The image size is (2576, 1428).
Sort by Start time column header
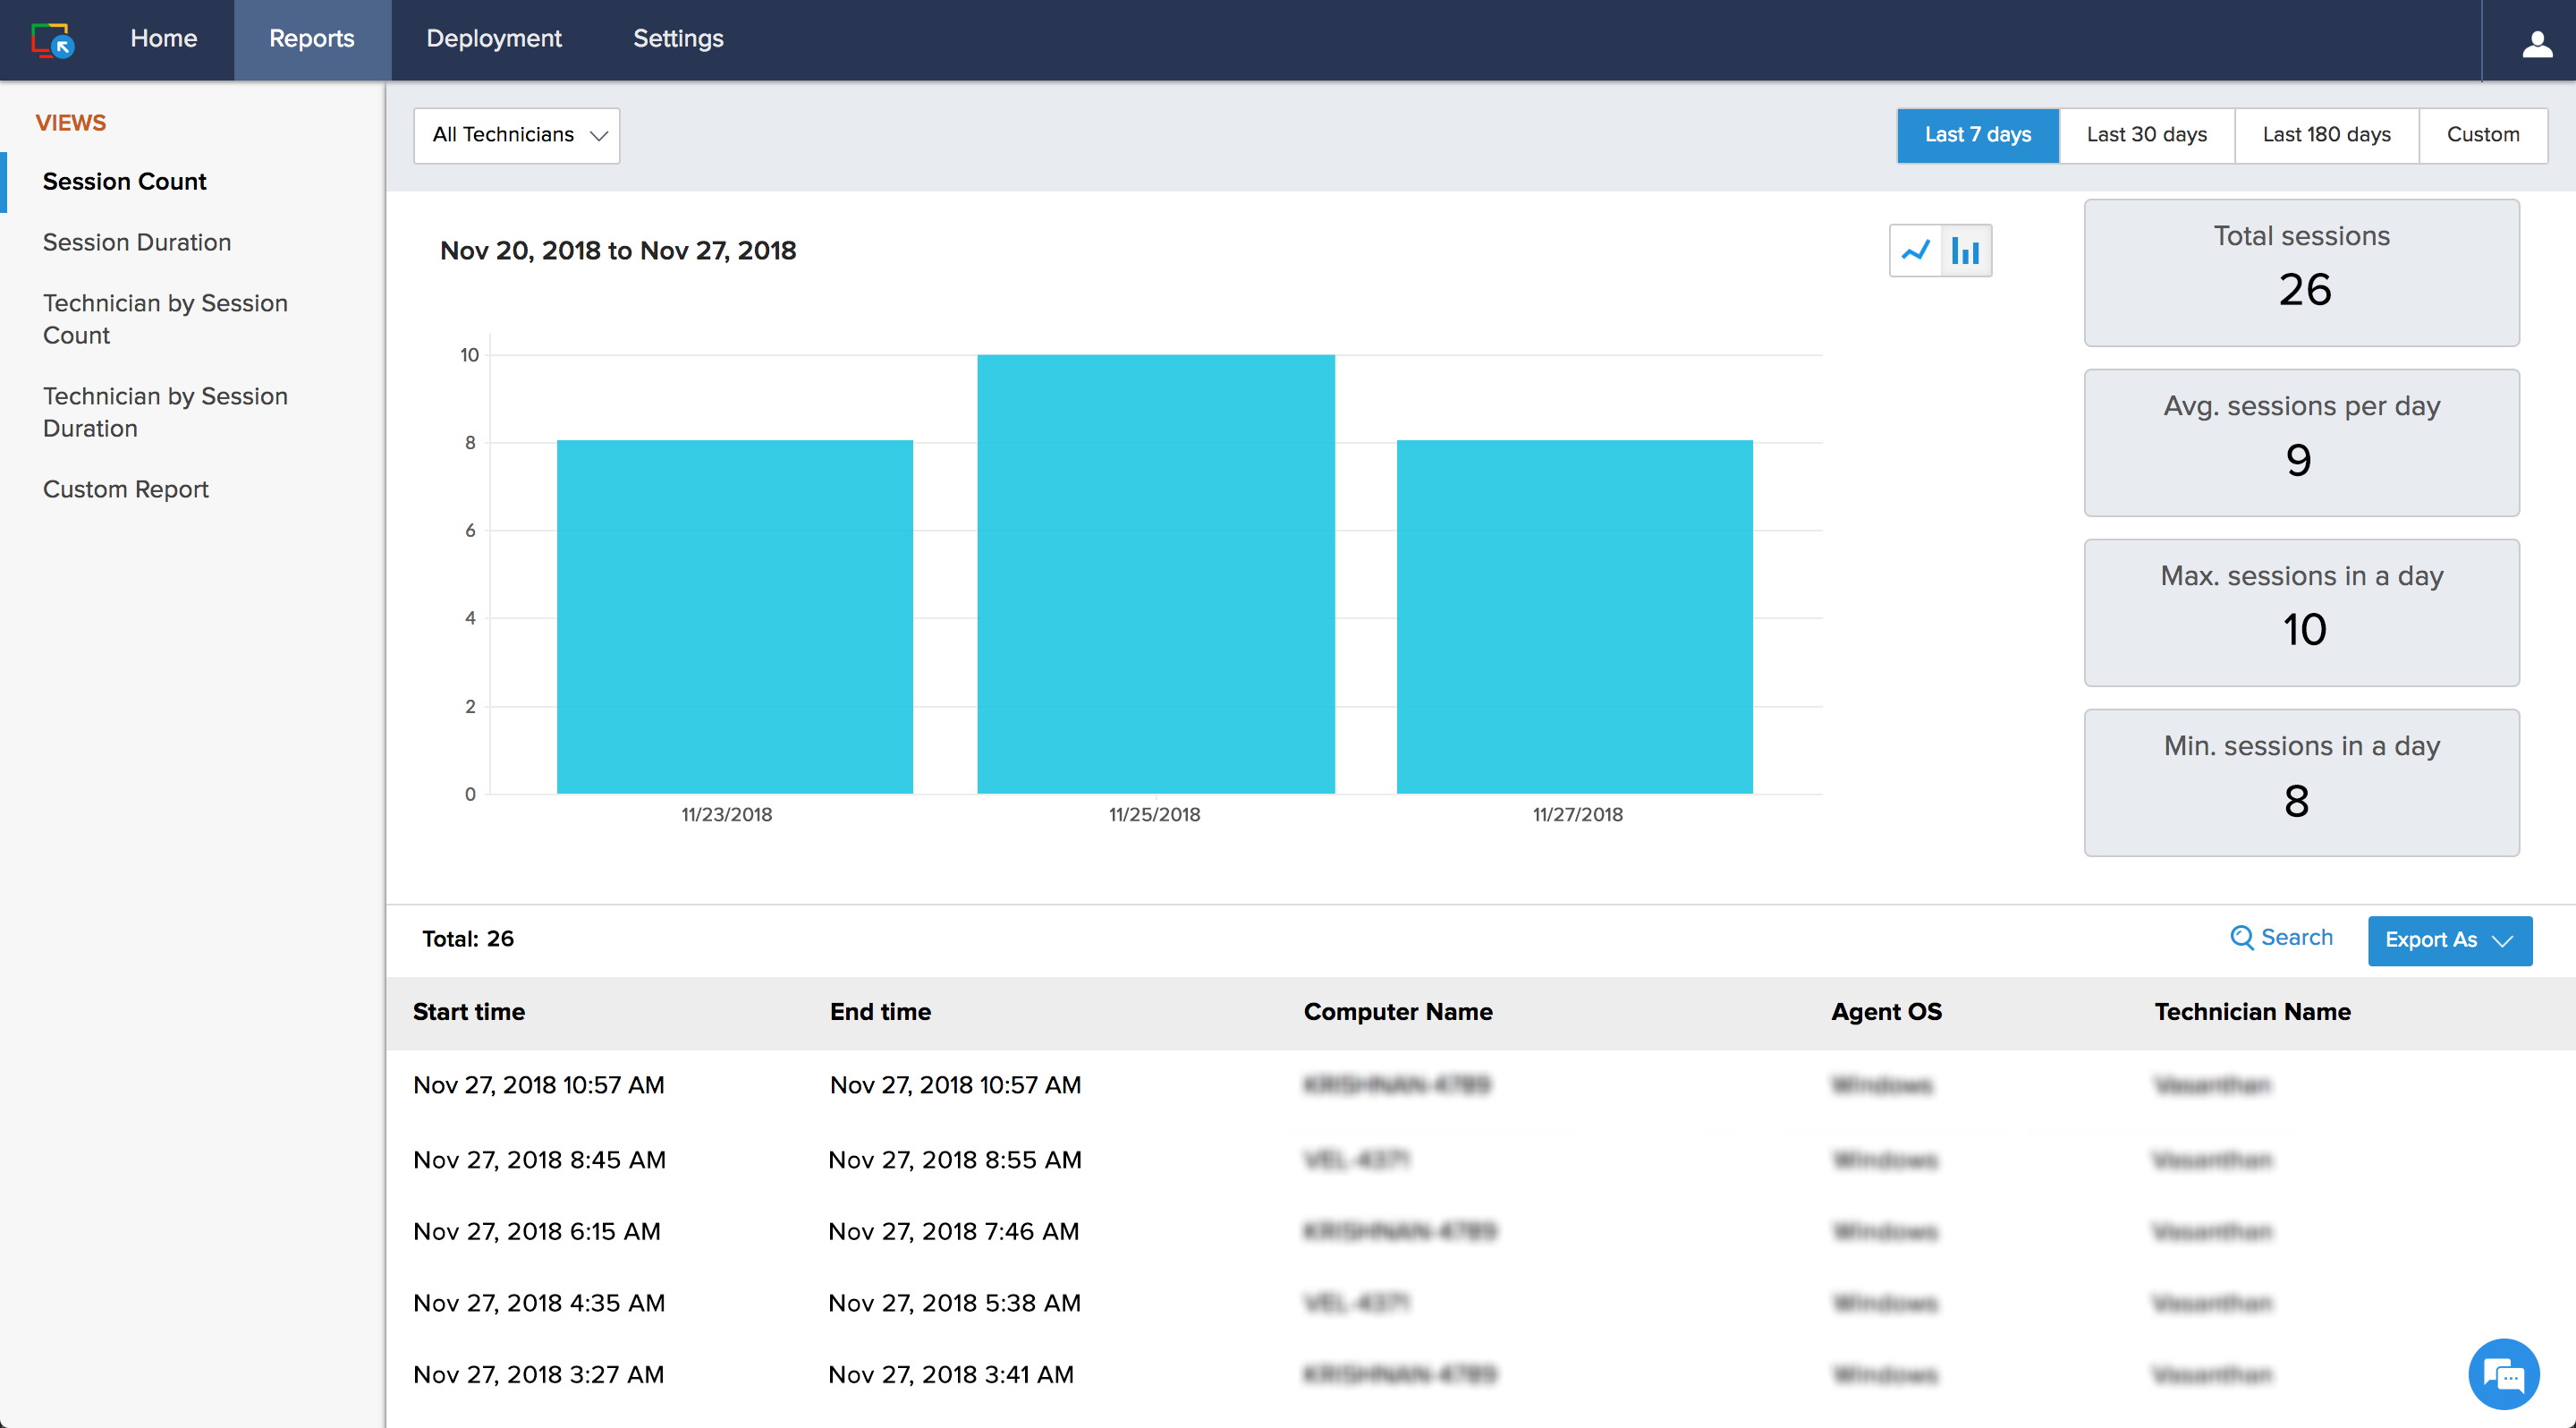click(469, 1012)
